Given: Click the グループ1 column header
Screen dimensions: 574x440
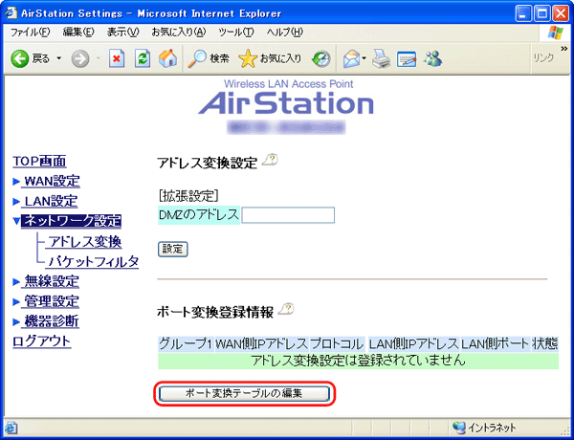Looking at the screenshot, I should 186,344.
